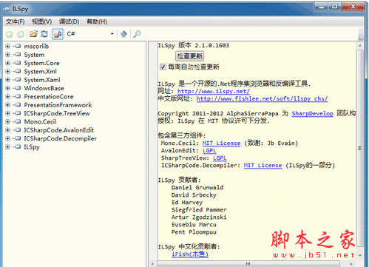This screenshot has width=369, height=267.
Task: Open the 文件(F) menu
Action: click(15, 21)
